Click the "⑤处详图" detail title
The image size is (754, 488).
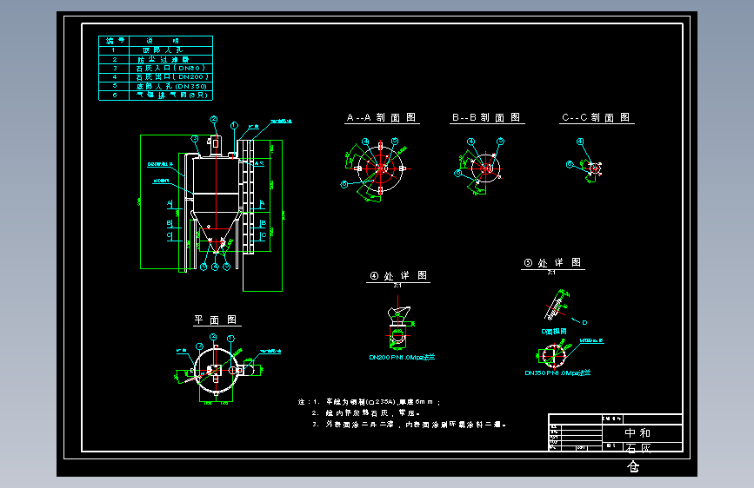(x=552, y=263)
